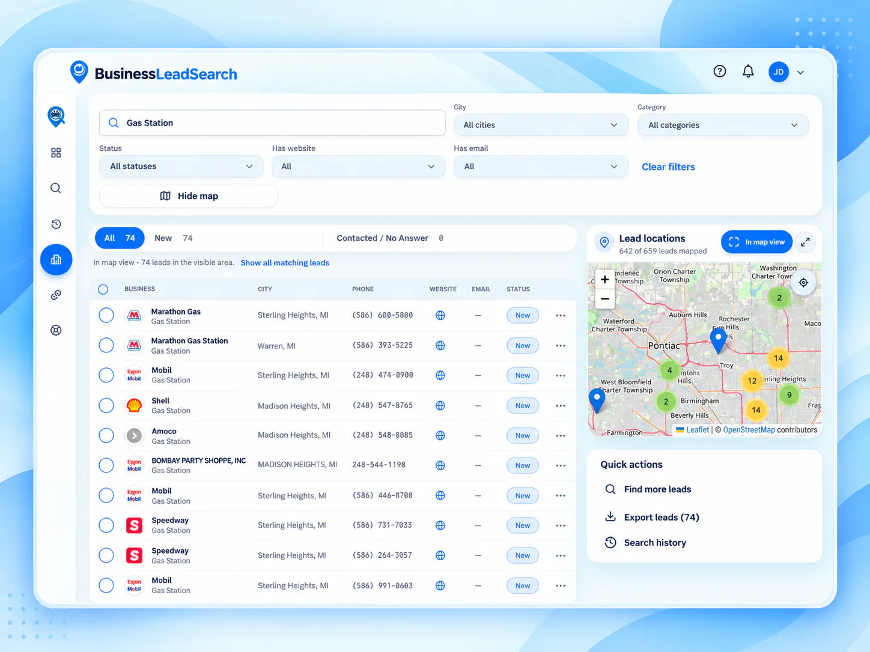Toggle the select-all checkbox in table header

coord(103,289)
